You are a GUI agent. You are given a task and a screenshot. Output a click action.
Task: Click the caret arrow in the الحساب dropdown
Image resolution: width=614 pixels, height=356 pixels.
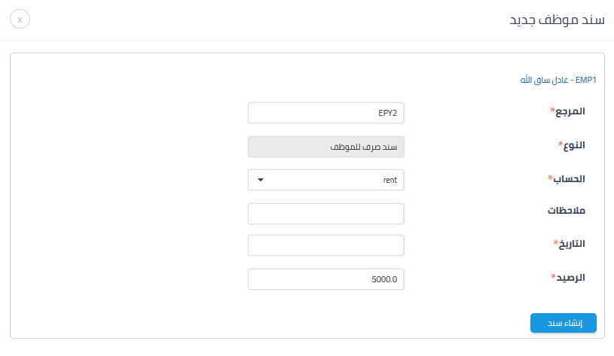(x=261, y=180)
